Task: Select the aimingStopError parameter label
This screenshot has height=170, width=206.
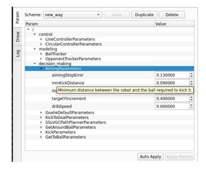Action: (68, 75)
